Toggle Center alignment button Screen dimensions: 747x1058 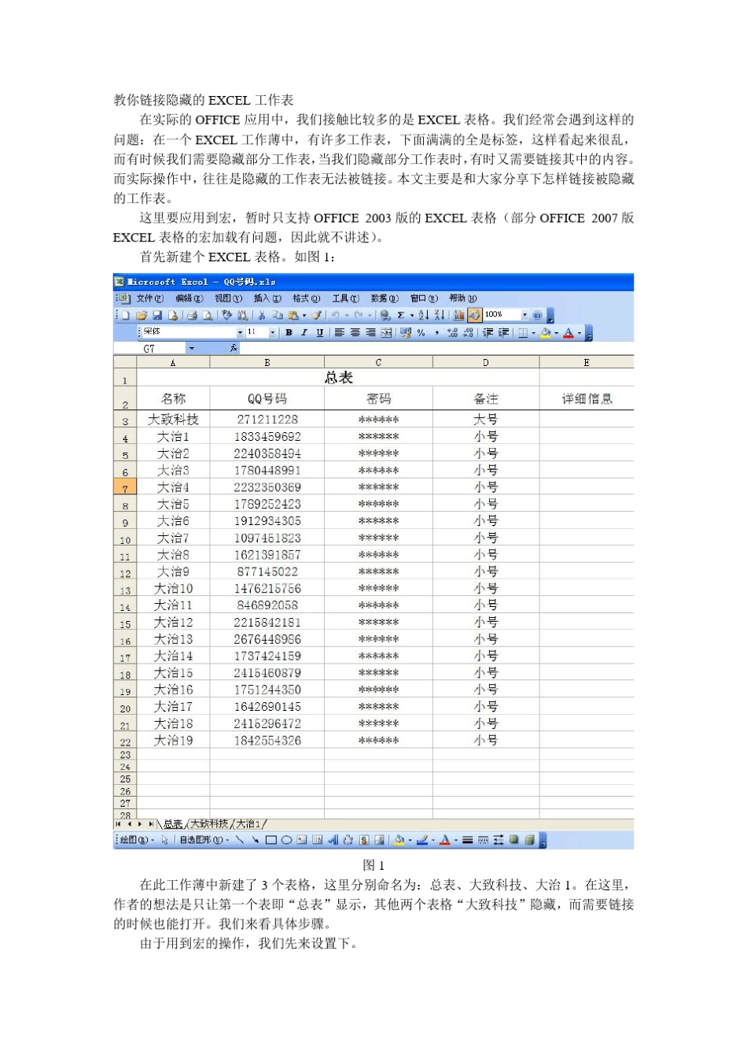click(355, 333)
